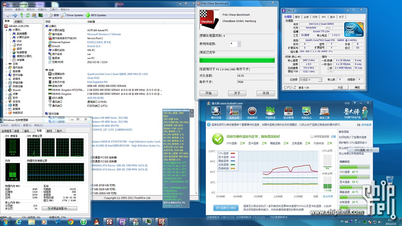Open the 报告 report toolbar button
The height and width of the screenshot is (226, 402).
click(54, 15)
